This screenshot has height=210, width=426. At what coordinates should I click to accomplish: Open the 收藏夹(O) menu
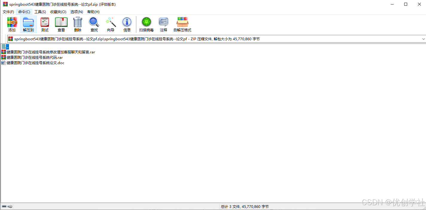58,12
